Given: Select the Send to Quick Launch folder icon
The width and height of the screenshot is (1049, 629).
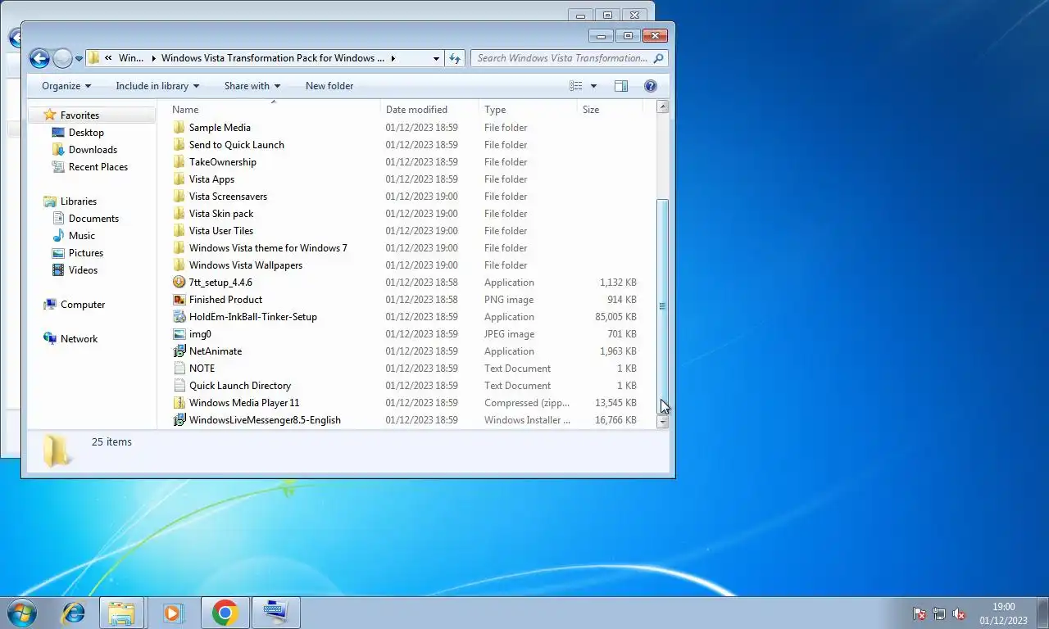Looking at the screenshot, I should pos(179,145).
